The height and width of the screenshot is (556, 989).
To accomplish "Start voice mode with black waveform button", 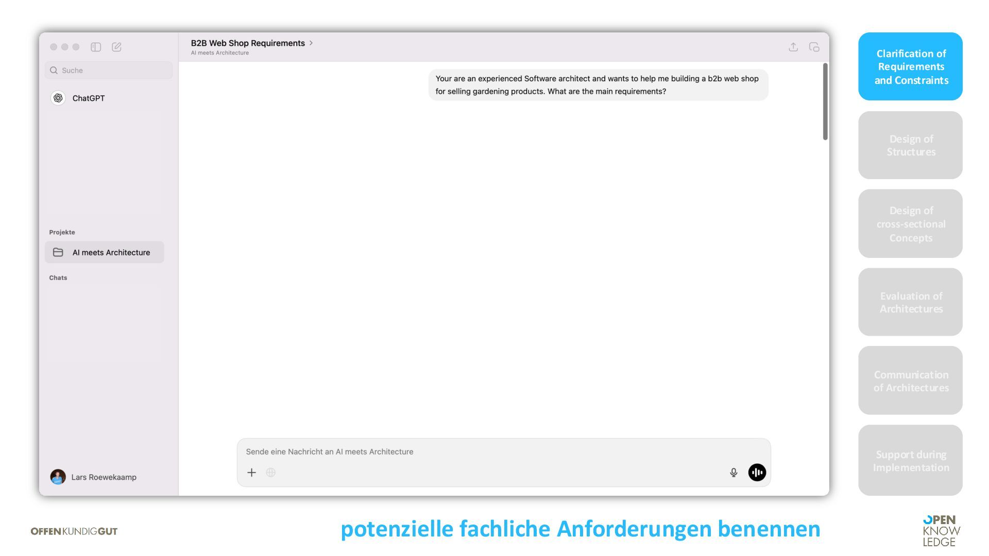I will [x=757, y=472].
